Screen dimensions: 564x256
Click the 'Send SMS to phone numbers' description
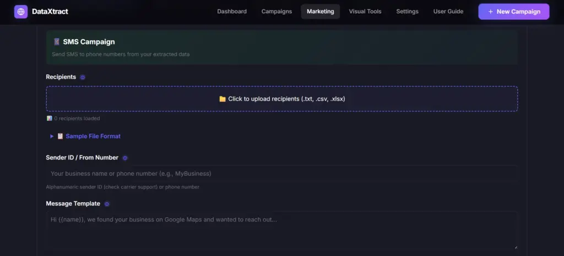point(121,54)
